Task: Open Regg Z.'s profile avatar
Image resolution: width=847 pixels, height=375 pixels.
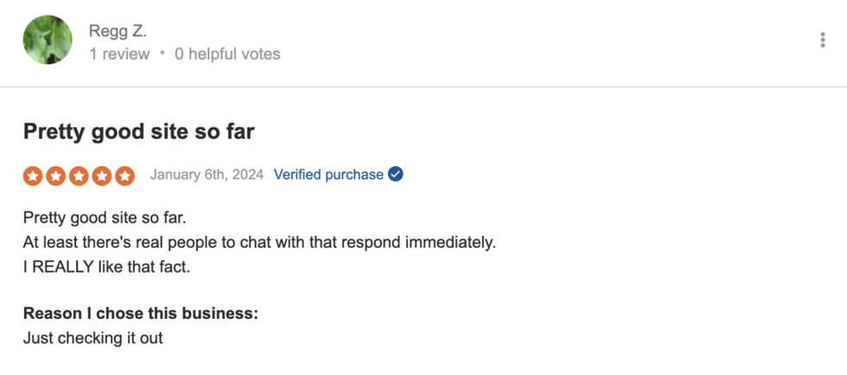Action: [48, 40]
